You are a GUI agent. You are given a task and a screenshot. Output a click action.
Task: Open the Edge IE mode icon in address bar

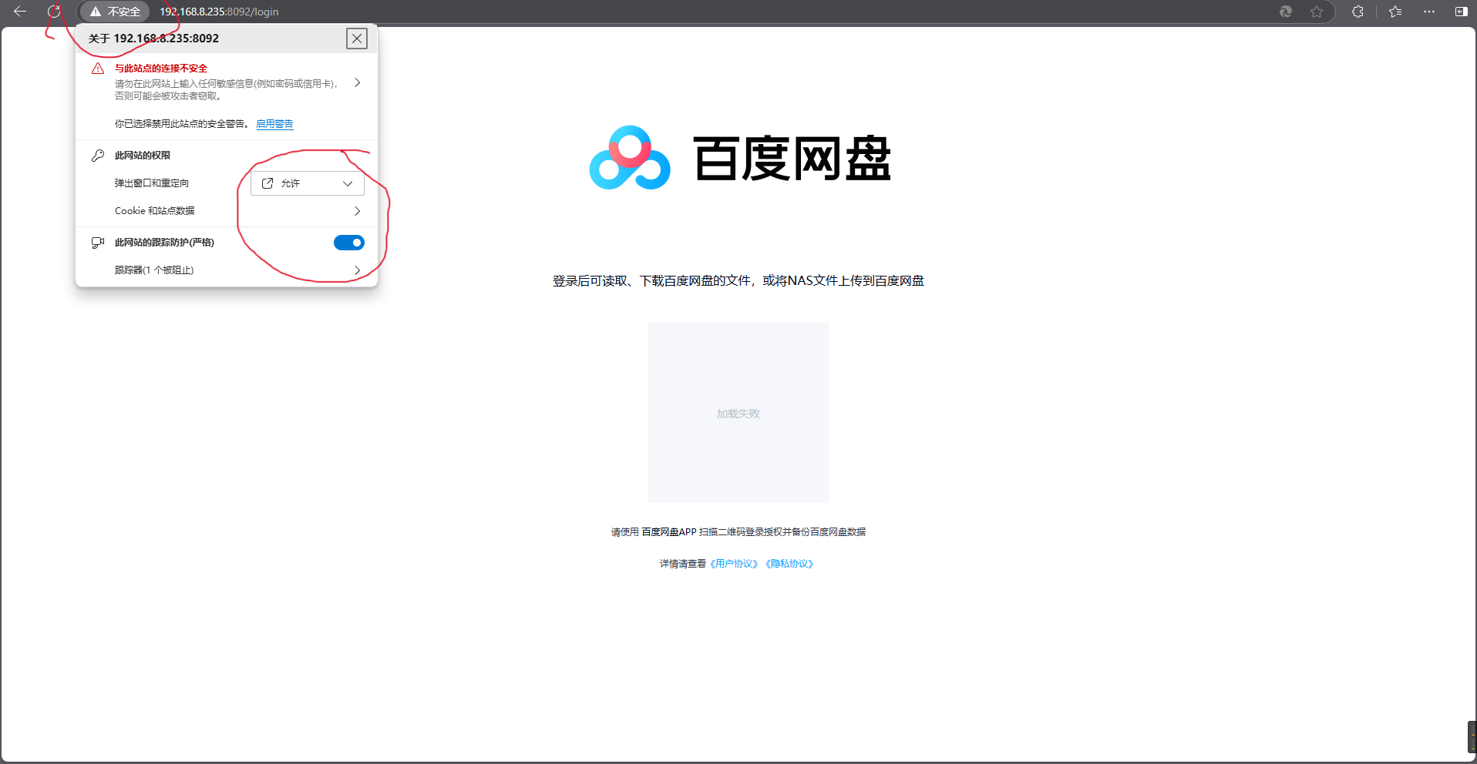1286,12
